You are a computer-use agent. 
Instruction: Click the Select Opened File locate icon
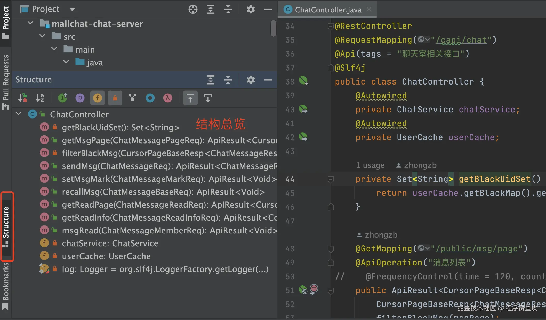click(193, 10)
